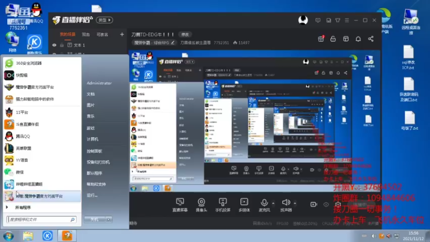Open the gift box icon with badge
The height and width of the screenshot is (242, 430).
321,39
